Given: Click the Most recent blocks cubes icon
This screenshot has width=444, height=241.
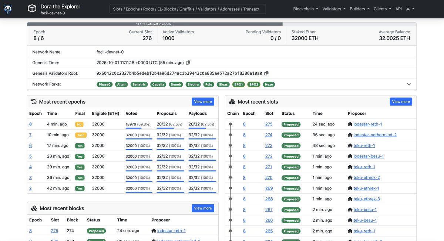Looking at the screenshot, I should (x=34, y=208).
